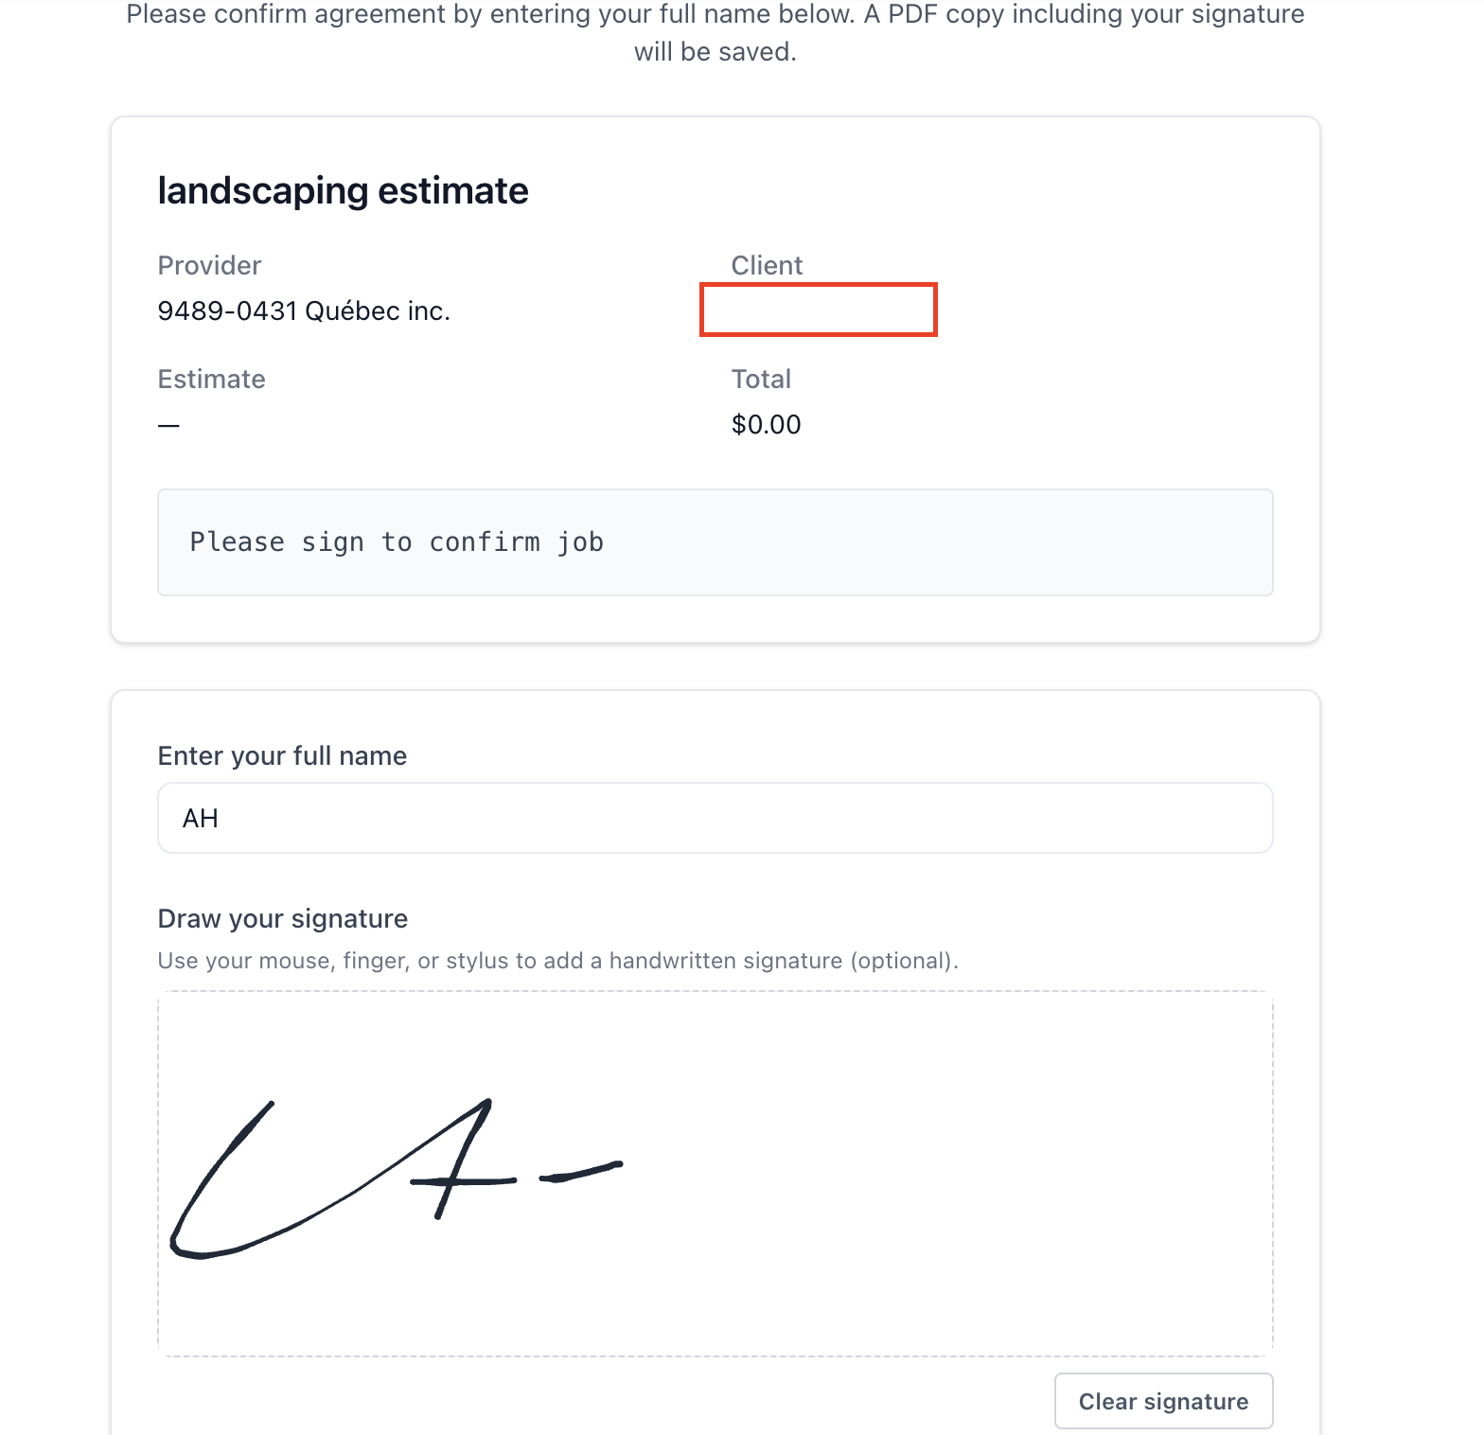Select the Enter your full name label
The image size is (1484, 1435).
tap(281, 755)
